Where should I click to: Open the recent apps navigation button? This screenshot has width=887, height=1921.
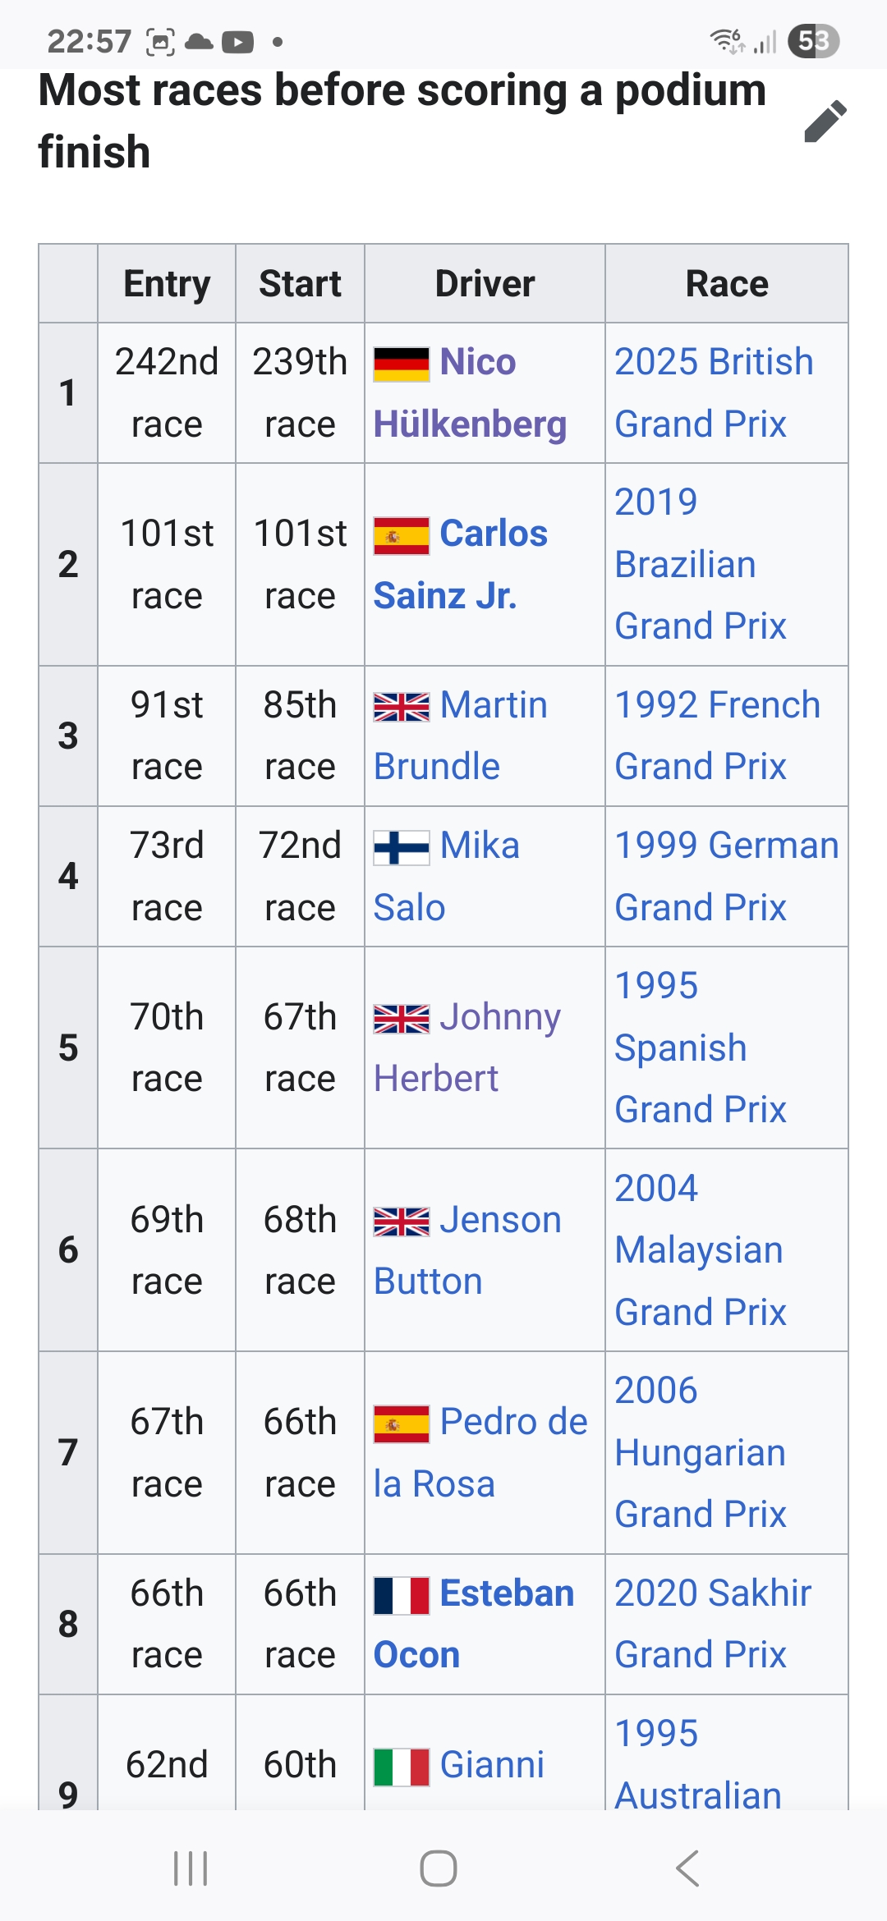191,1868
